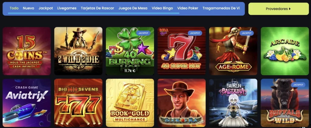
Task: Open 40 Burning Hot jackpot game
Action: point(130,51)
